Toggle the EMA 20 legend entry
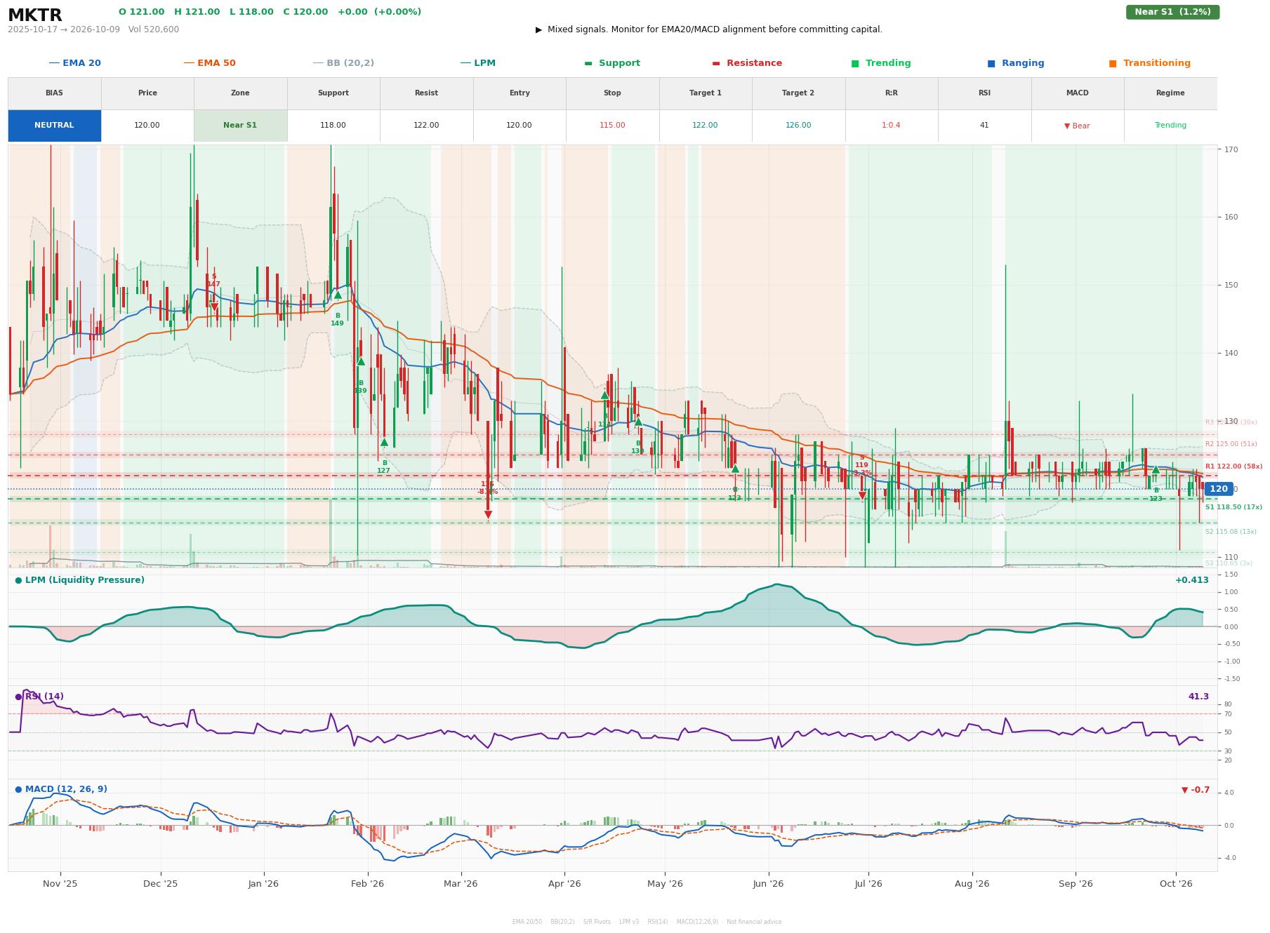The height and width of the screenshot is (933, 1270). [x=74, y=63]
